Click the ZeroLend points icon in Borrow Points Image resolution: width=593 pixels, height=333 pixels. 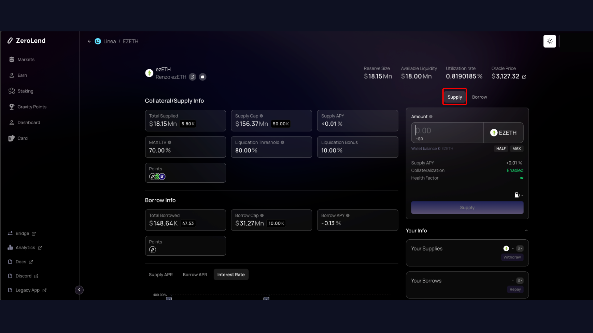[x=152, y=250]
